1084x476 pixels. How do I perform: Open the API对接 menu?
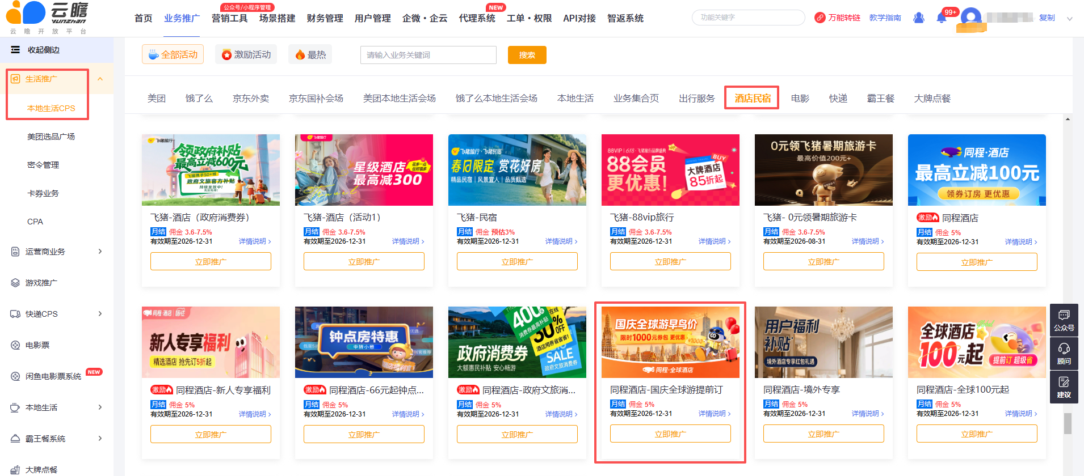coord(579,18)
